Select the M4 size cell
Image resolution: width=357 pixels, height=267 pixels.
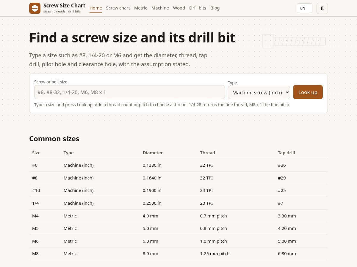pos(35,216)
